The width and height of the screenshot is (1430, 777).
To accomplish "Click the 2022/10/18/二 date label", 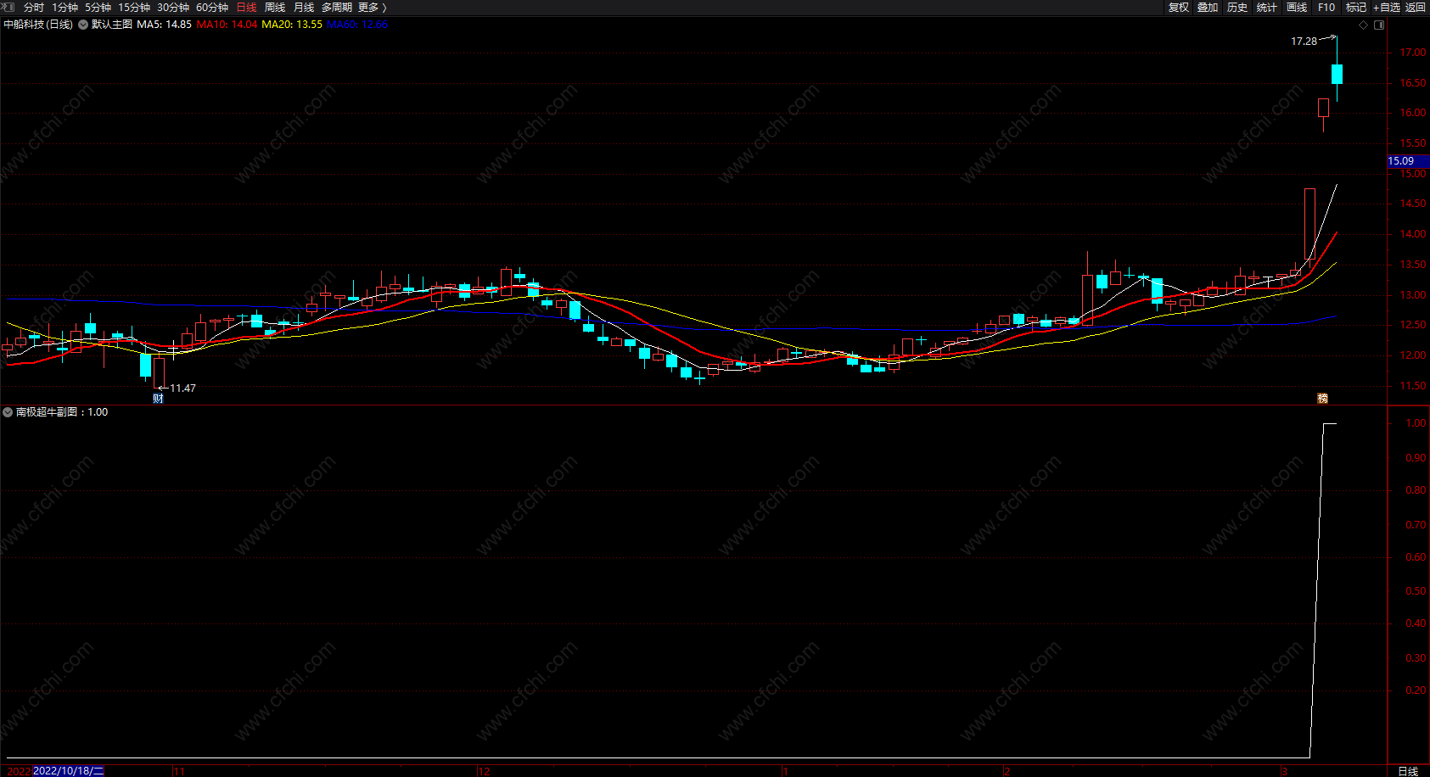I will [68, 771].
